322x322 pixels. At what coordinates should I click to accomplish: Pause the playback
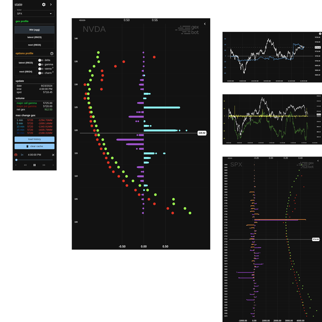(x=35, y=165)
